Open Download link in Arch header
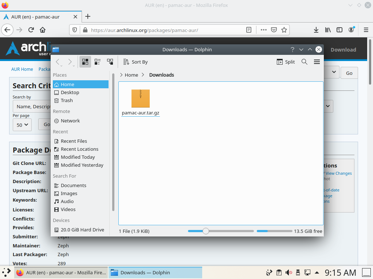Screen dimensions: 373x279 pyautogui.click(x=343, y=50)
